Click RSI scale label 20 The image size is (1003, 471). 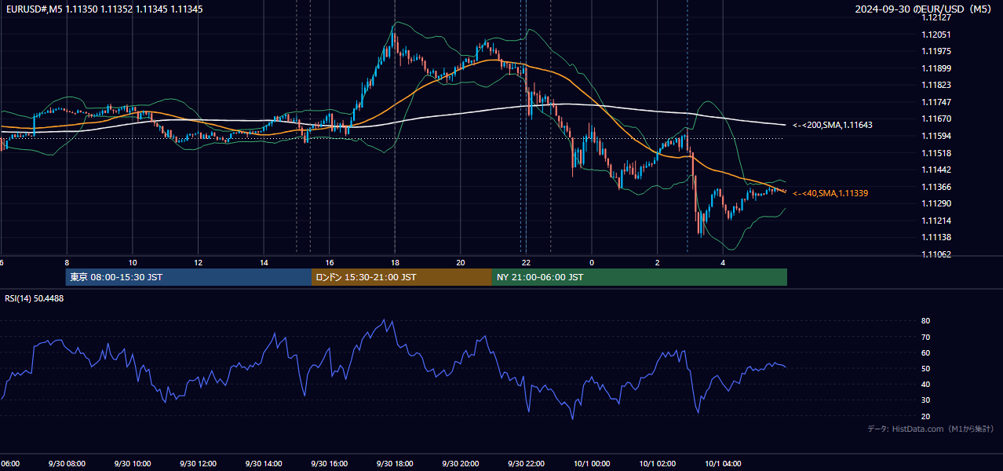925,416
